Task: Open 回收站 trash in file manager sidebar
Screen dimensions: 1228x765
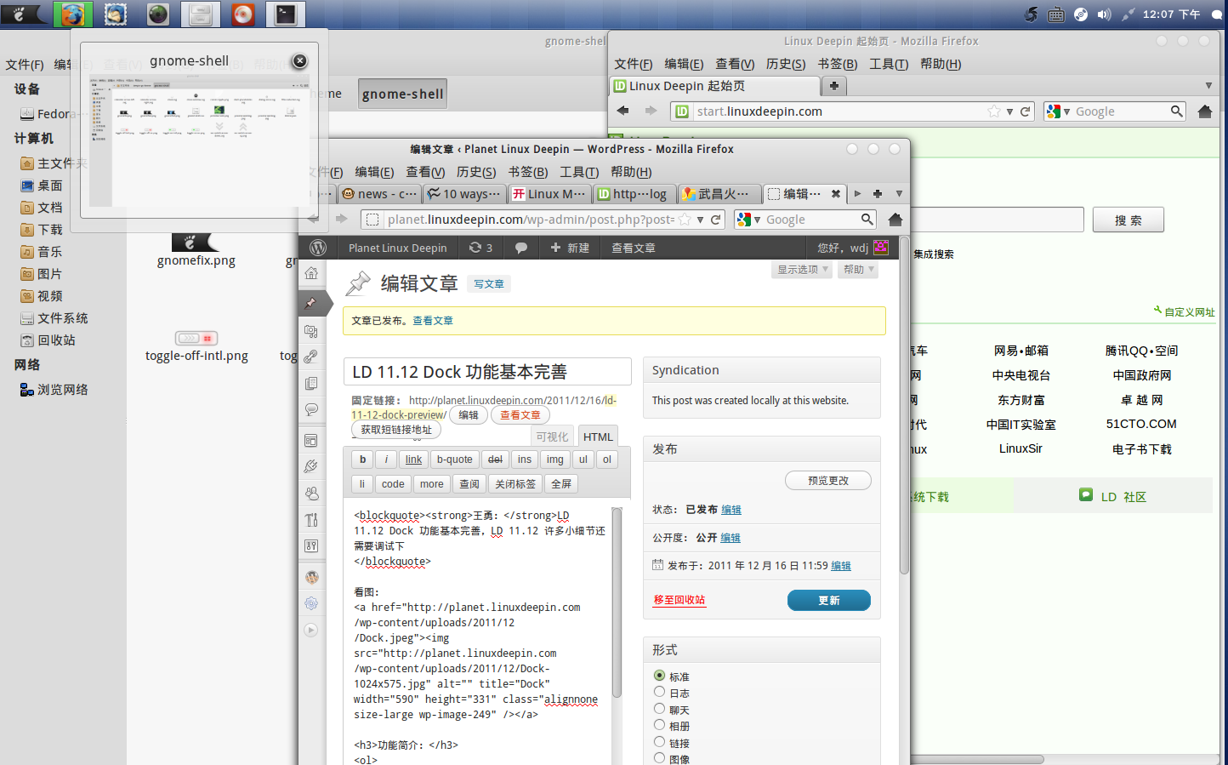Action: [x=56, y=340]
